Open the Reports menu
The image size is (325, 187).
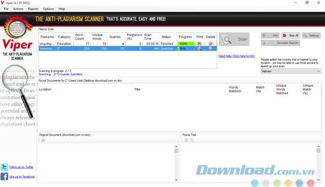click(x=33, y=9)
